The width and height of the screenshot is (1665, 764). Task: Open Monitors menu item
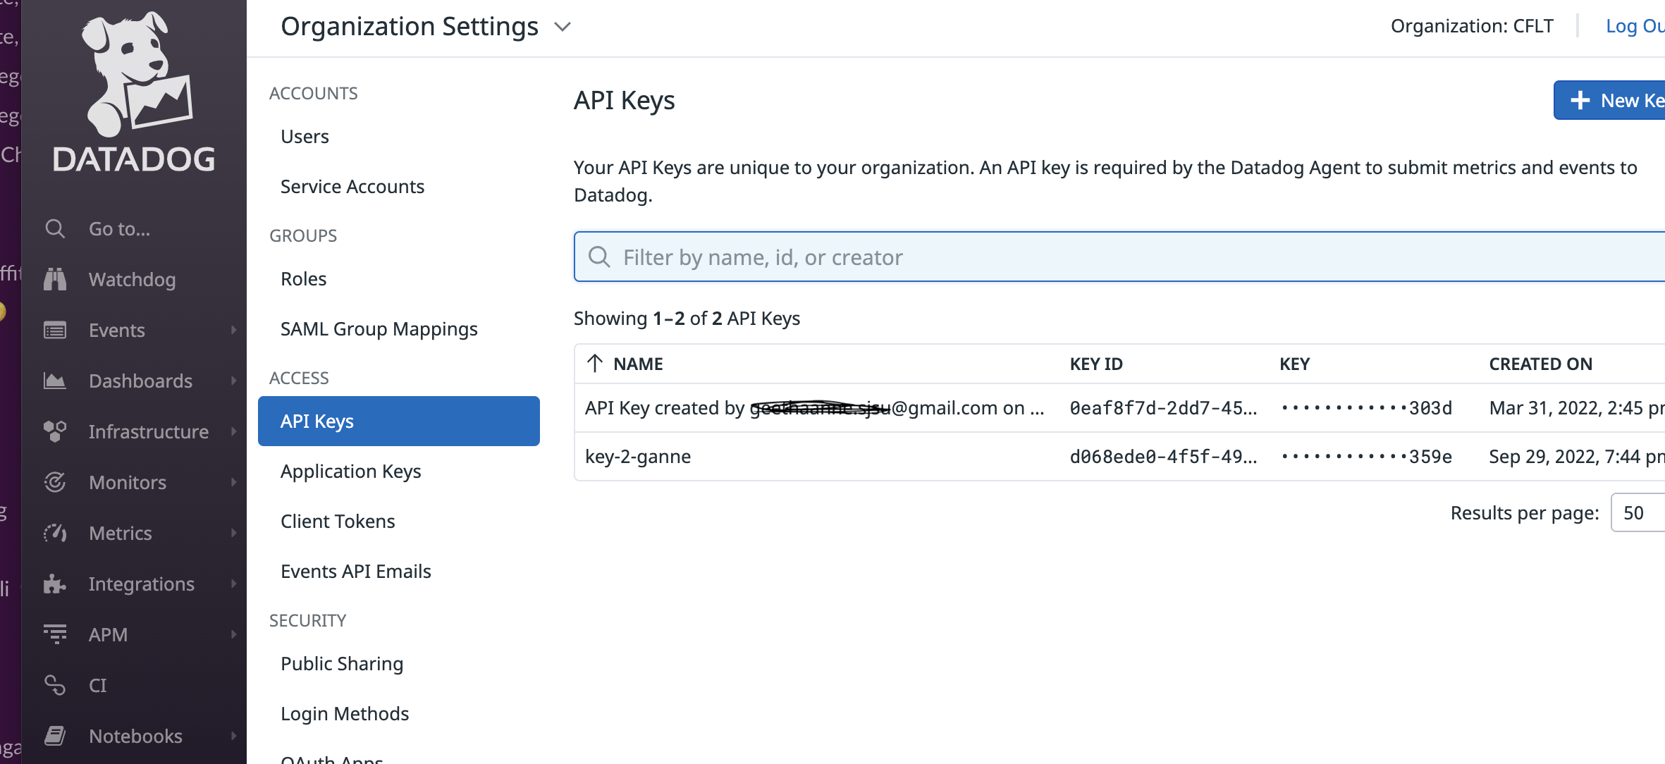[x=128, y=482]
